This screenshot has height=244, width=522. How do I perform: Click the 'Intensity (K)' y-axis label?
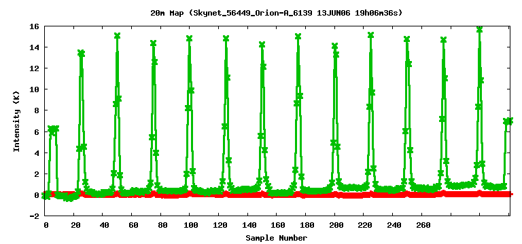[16, 121]
